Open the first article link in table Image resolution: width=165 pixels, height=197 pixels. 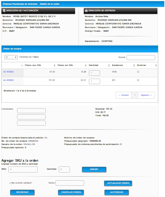[x=8, y=72]
